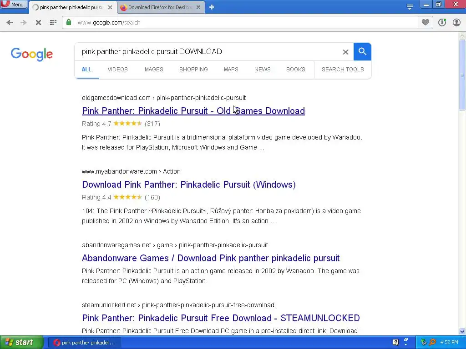Switch to the SHOPPING results tab
This screenshot has width=466, height=349.
193,70
